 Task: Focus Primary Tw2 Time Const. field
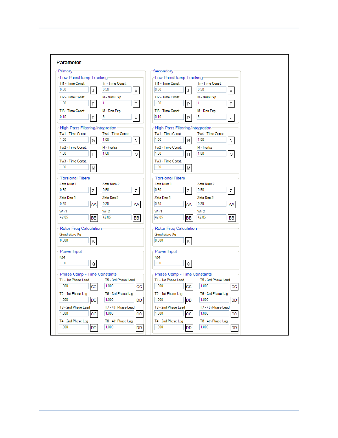click(x=74, y=154)
